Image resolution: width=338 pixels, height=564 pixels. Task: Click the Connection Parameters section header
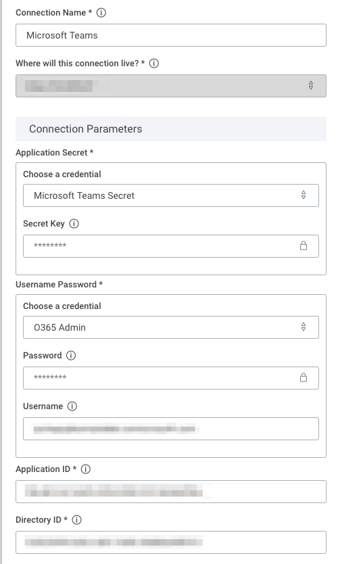pos(171,129)
